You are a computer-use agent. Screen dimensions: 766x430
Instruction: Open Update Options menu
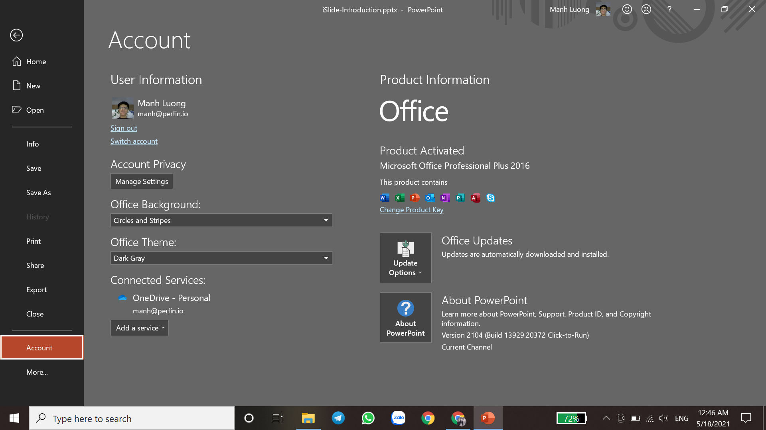click(406, 258)
